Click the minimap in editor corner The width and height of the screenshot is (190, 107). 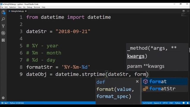(x=184, y=15)
